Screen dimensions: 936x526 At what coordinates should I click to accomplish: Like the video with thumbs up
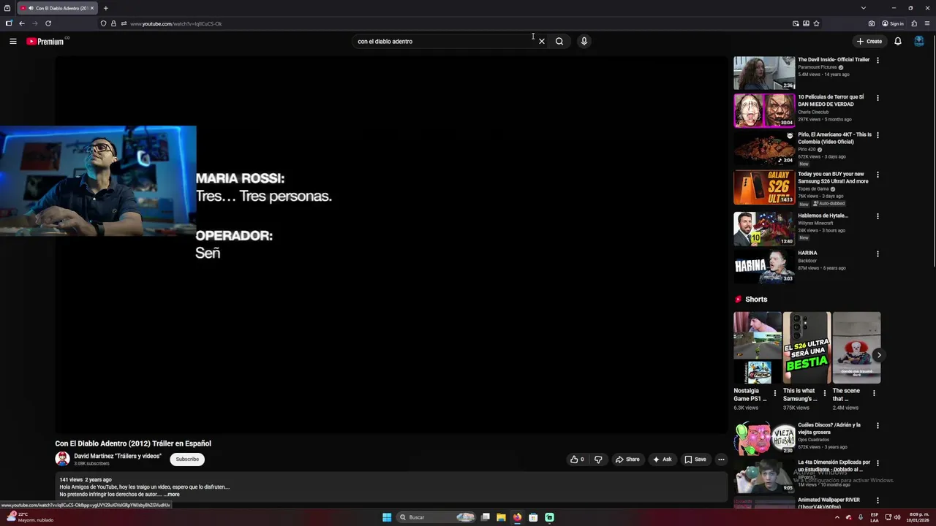point(577,460)
